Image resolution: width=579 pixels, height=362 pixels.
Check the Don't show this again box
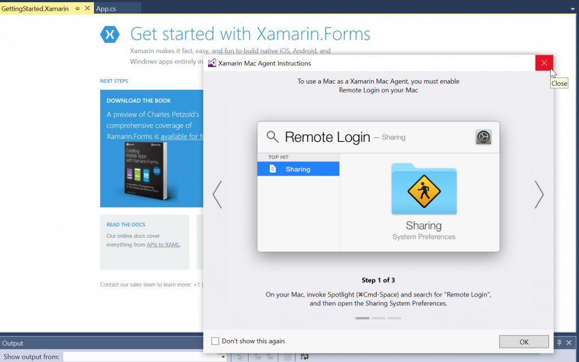pos(215,341)
